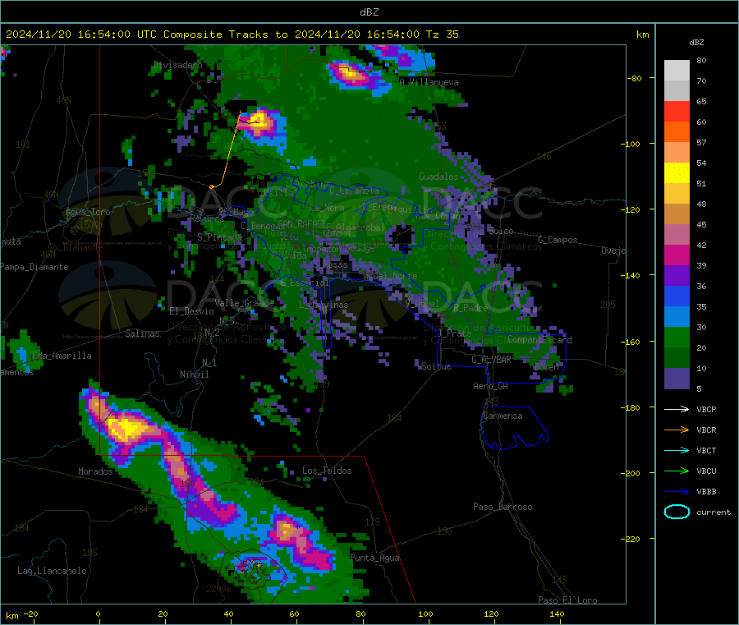Select the slate swatch between 10 and 5
Image resolution: width=739 pixels, height=625 pixels.
[x=677, y=379]
